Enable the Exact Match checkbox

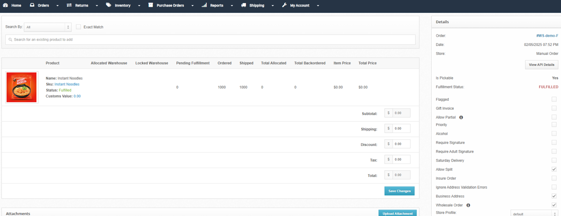pos(79,27)
